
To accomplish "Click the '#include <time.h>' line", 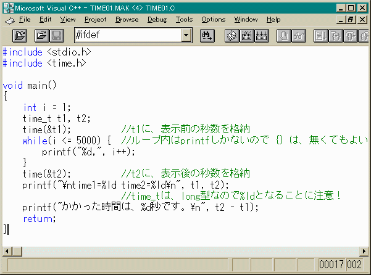I will [x=44, y=63].
